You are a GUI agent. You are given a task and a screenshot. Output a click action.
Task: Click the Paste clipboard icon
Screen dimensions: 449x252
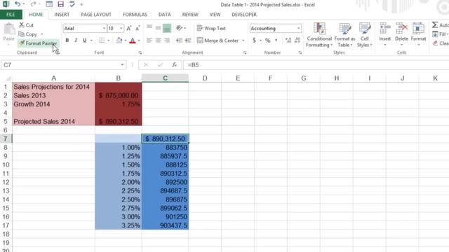[9, 29]
